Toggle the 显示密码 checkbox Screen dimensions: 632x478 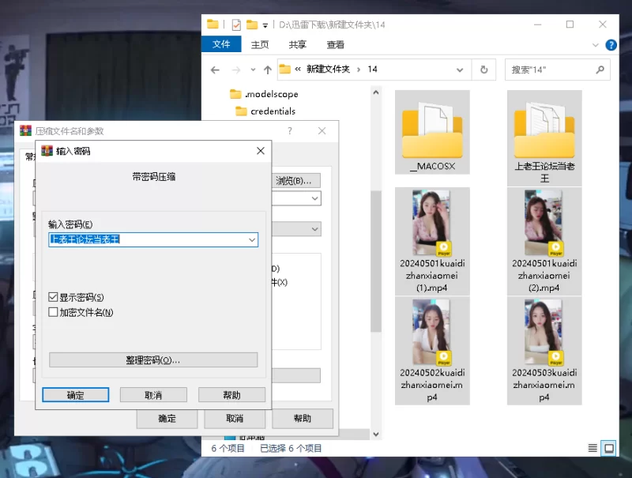click(54, 297)
